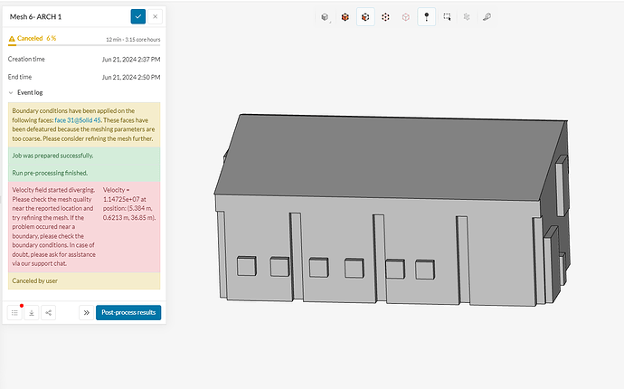Collapse the Event log section

(x=11, y=92)
